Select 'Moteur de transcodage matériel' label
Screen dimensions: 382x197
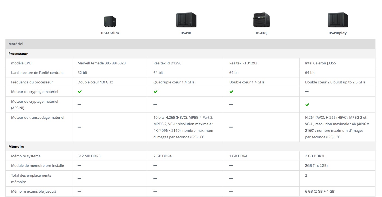38,117
